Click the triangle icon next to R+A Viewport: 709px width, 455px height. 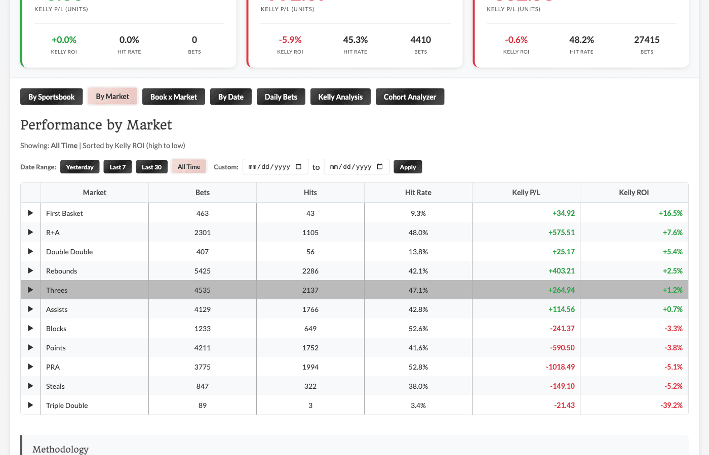click(x=30, y=232)
